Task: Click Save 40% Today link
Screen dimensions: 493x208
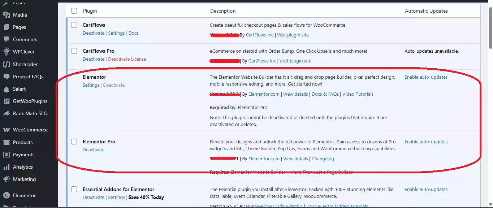Action: 146,197
